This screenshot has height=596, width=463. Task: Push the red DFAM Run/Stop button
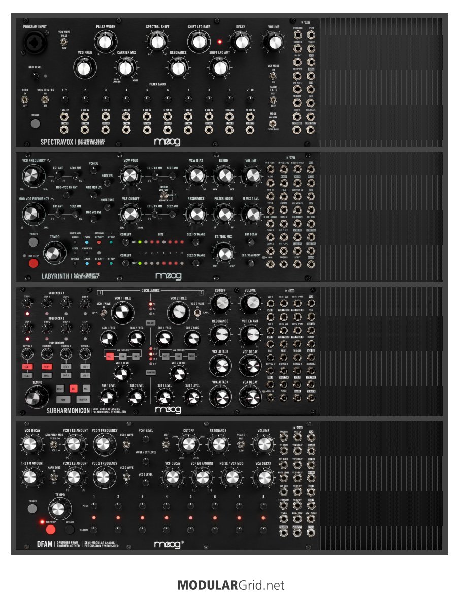(50, 529)
